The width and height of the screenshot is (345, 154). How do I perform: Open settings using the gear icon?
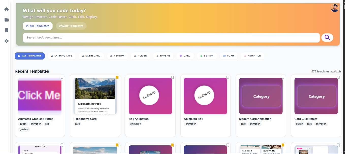pyautogui.click(x=6, y=41)
